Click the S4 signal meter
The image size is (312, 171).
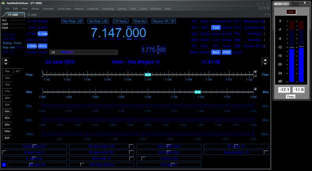click(x=84, y=52)
